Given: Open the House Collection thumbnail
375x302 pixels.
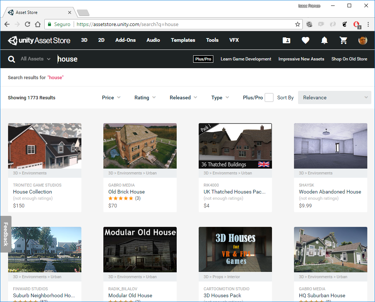Looking at the screenshot, I should pyautogui.click(x=45, y=146).
